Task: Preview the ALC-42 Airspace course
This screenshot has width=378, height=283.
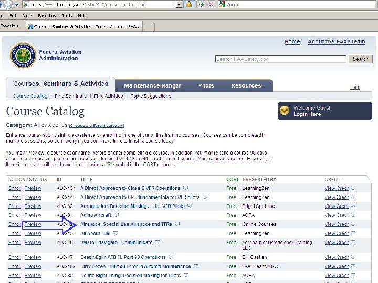Action: tap(33, 224)
